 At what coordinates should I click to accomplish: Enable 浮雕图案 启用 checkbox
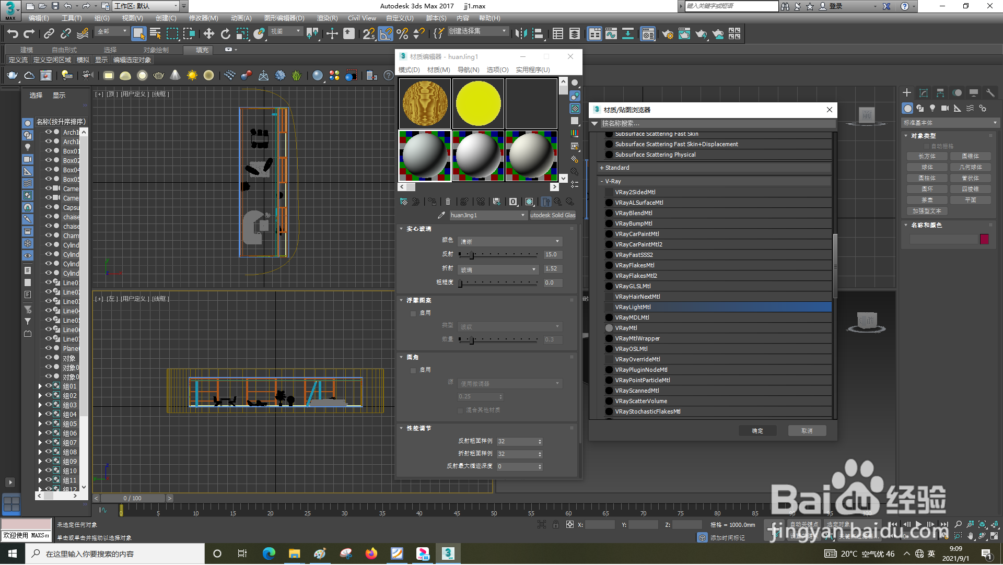tap(413, 313)
